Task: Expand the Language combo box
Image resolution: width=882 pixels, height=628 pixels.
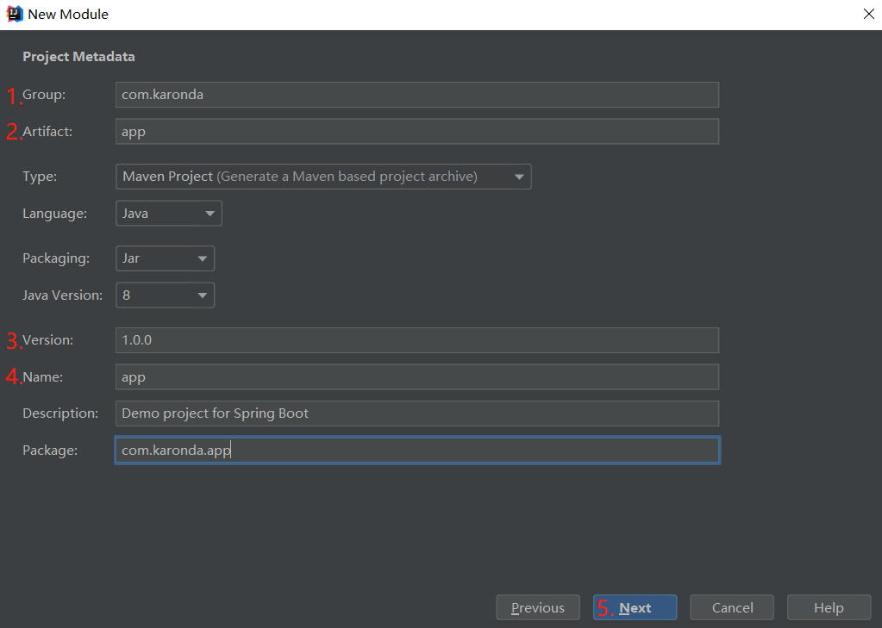Action: [169, 214]
